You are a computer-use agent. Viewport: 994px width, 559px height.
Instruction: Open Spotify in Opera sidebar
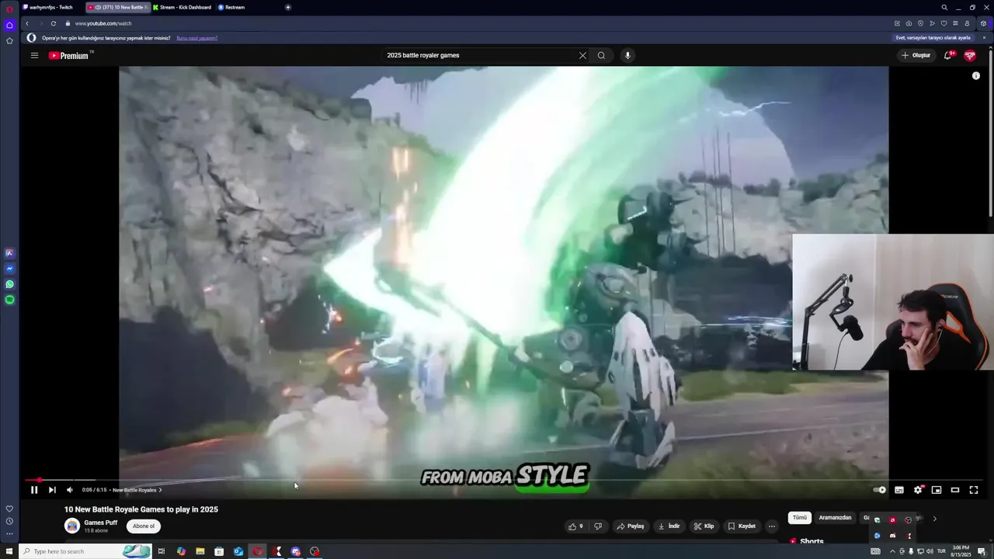(x=9, y=300)
